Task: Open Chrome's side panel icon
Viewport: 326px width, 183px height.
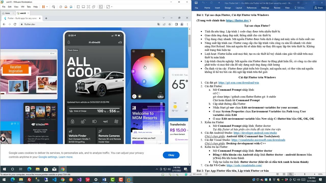Action: click(x=176, y=24)
